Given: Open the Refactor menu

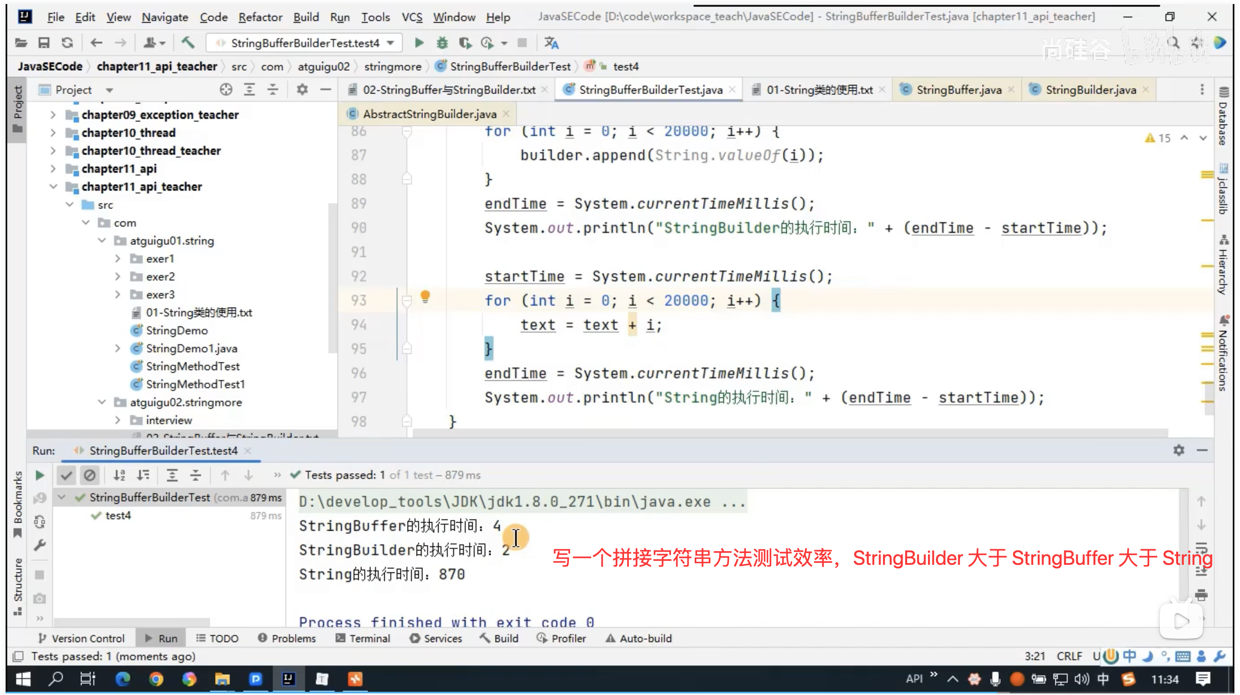Looking at the screenshot, I should tap(260, 17).
